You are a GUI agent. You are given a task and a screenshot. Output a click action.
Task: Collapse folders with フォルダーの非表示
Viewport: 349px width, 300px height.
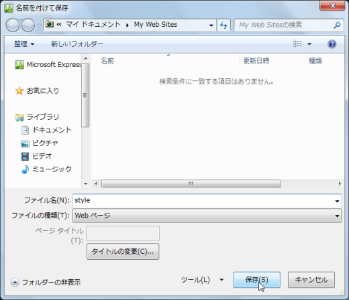click(46, 283)
